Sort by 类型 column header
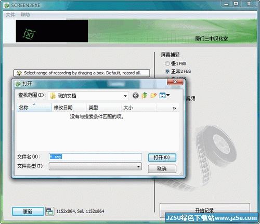Screen dimensions: 260x224 [104, 108]
